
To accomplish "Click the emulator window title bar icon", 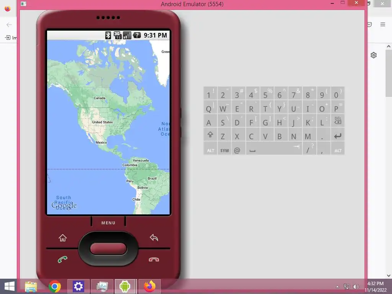I will pos(23,4).
